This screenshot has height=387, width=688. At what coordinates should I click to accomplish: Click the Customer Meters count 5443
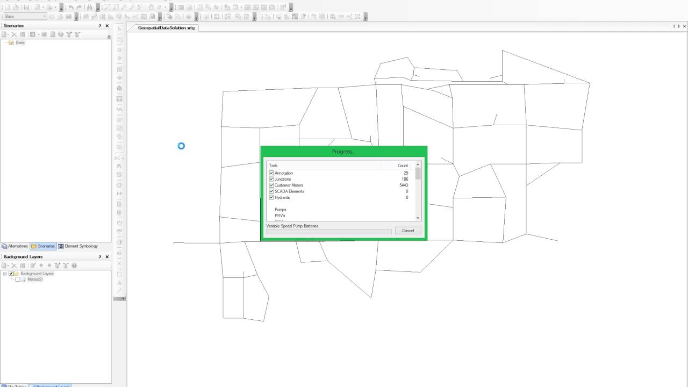tap(403, 185)
